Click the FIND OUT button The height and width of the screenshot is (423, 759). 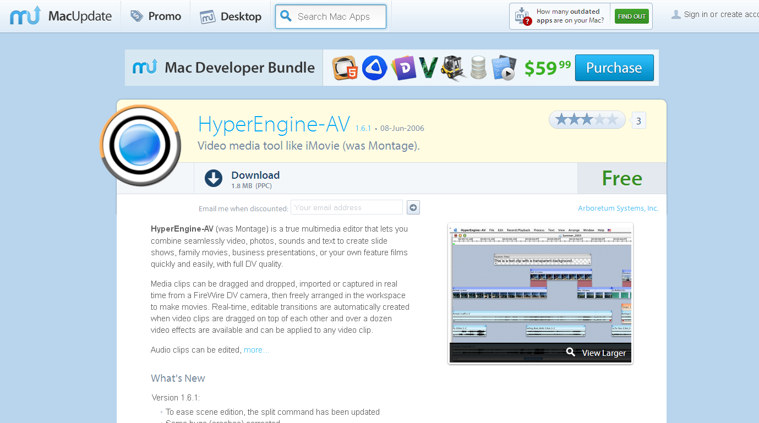632,17
